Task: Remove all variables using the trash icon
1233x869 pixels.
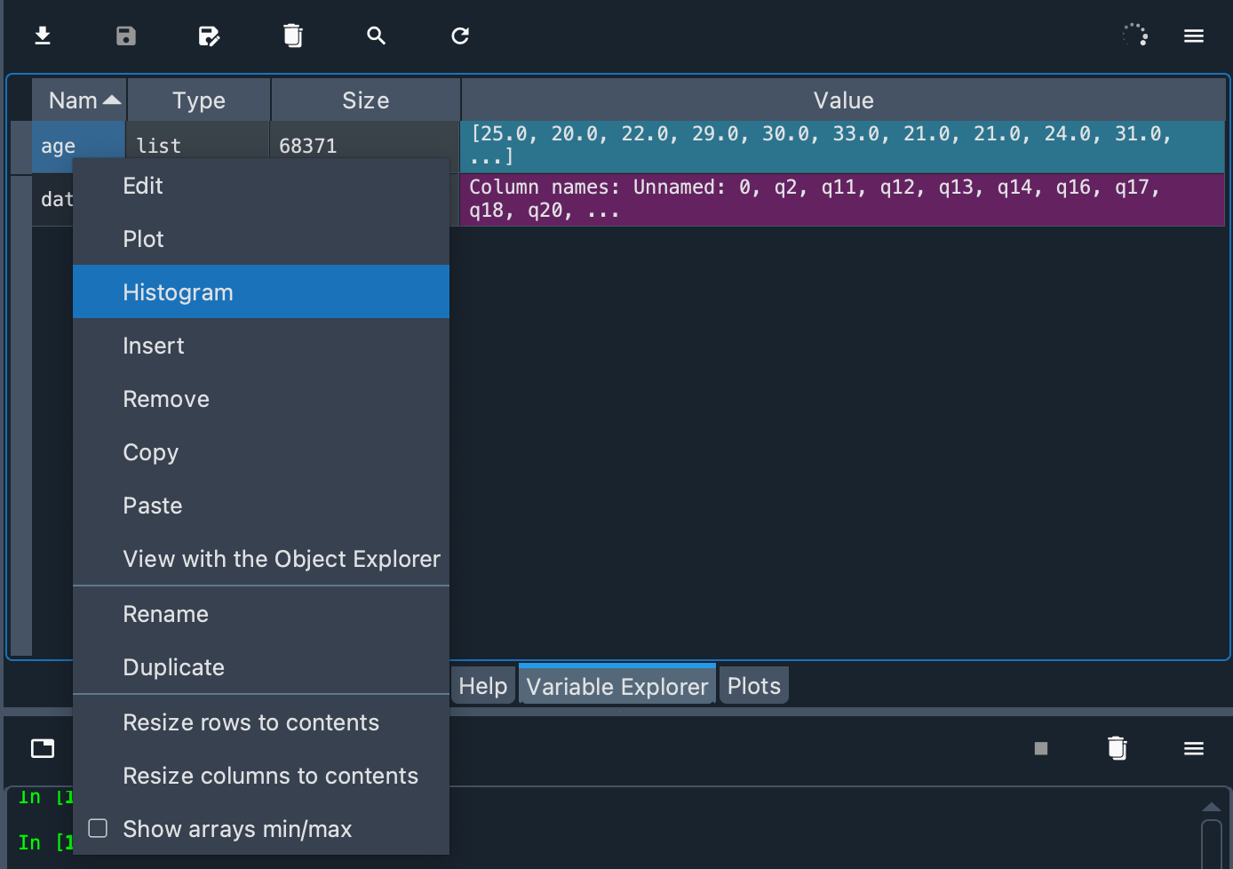Action: pos(293,36)
